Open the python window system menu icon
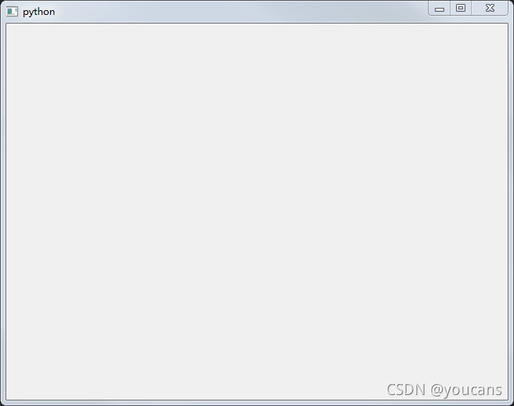The image size is (514, 406). point(12,12)
